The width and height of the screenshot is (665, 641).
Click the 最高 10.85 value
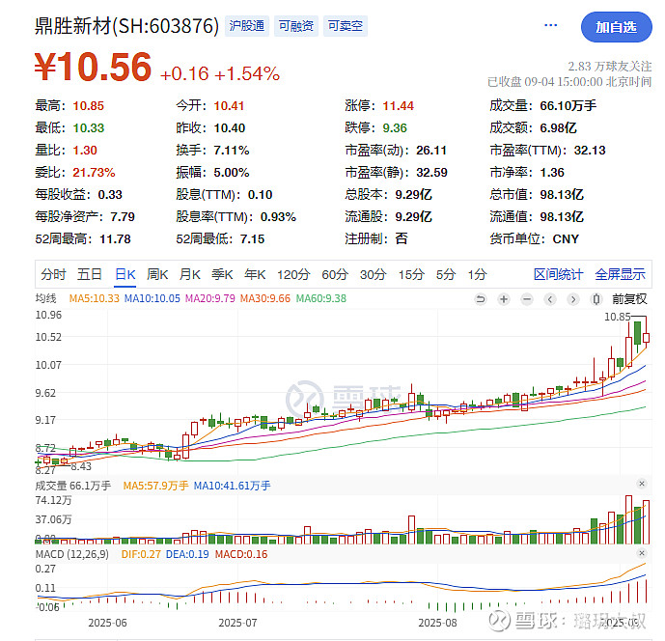88,106
